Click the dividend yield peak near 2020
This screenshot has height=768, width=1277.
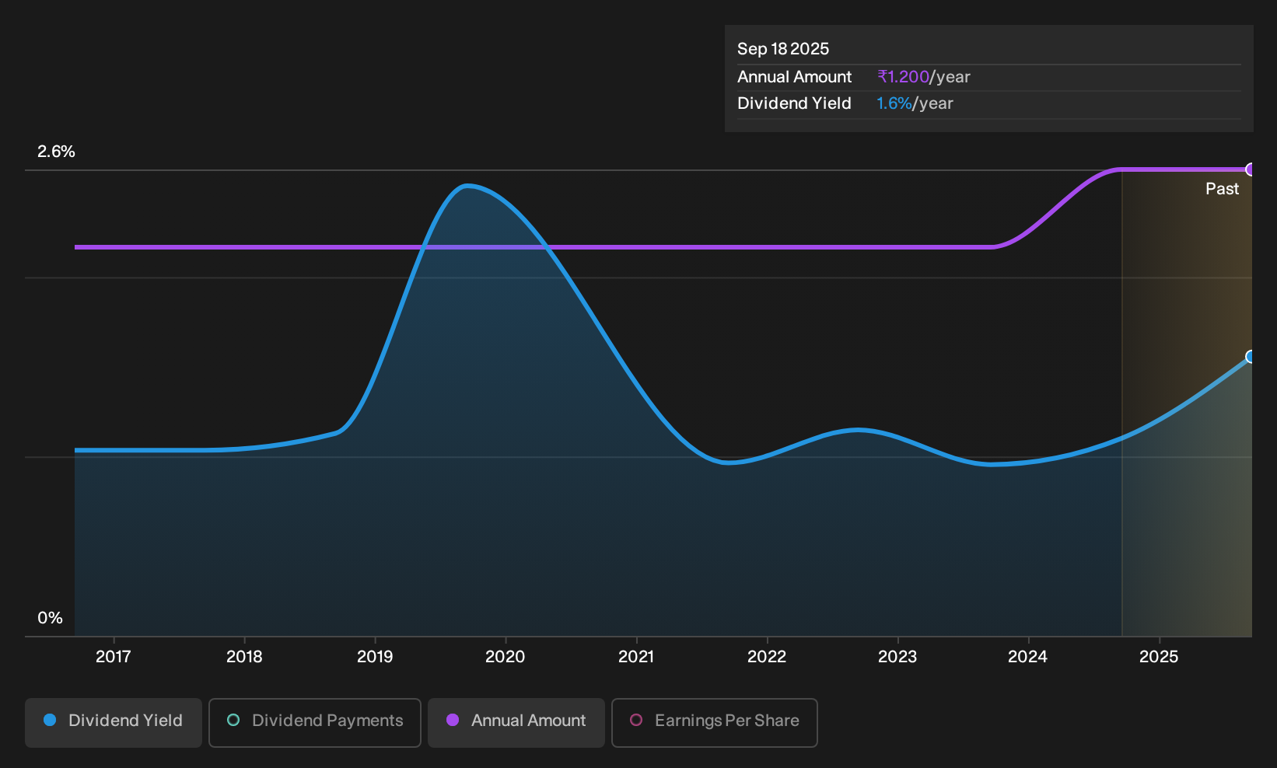pyautogui.click(x=467, y=186)
